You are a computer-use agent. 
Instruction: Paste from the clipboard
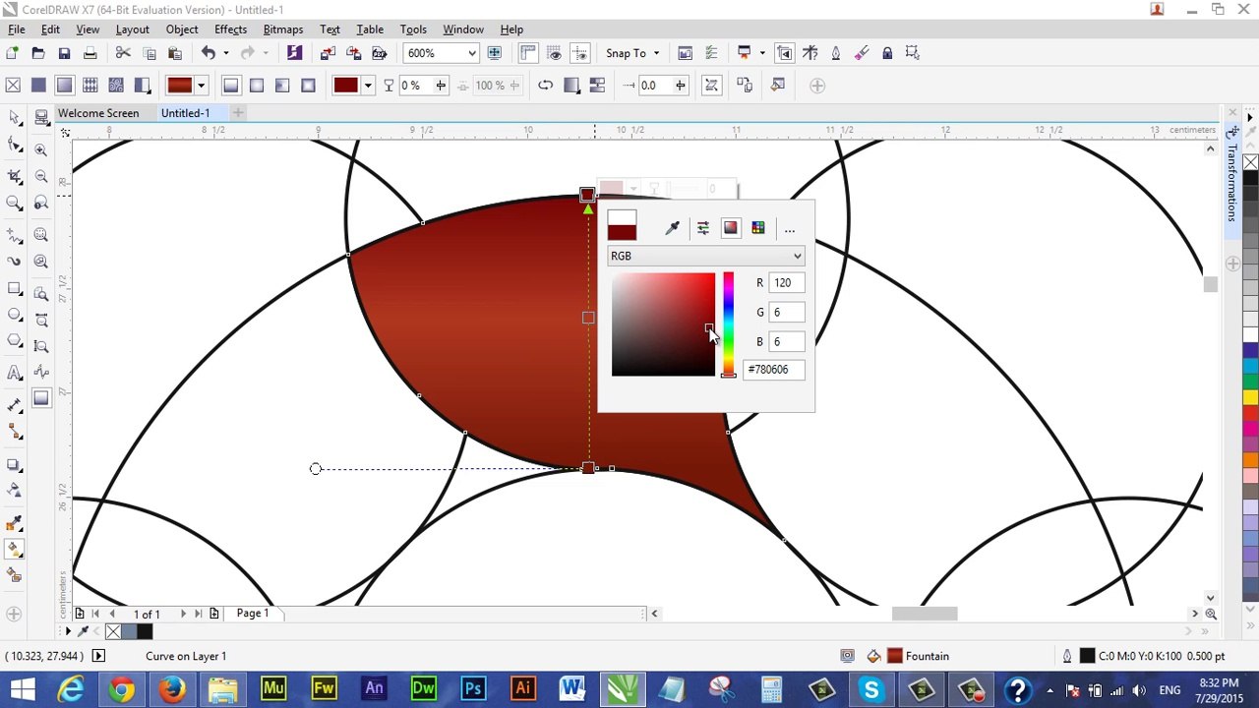point(175,53)
